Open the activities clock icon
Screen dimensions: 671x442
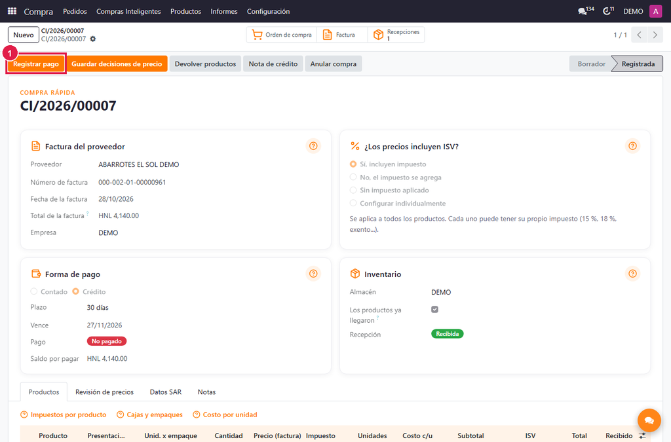click(608, 11)
